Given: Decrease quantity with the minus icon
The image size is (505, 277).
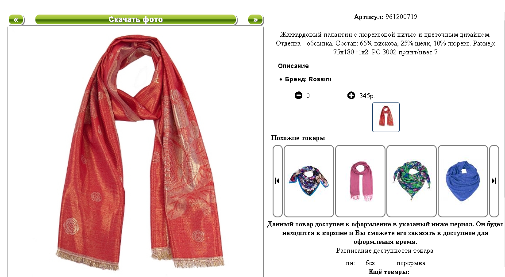Looking at the screenshot, I should point(299,95).
